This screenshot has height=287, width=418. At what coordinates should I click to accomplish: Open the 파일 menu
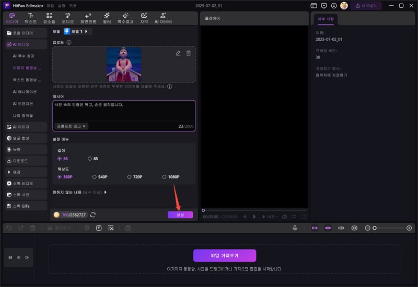[50, 6]
